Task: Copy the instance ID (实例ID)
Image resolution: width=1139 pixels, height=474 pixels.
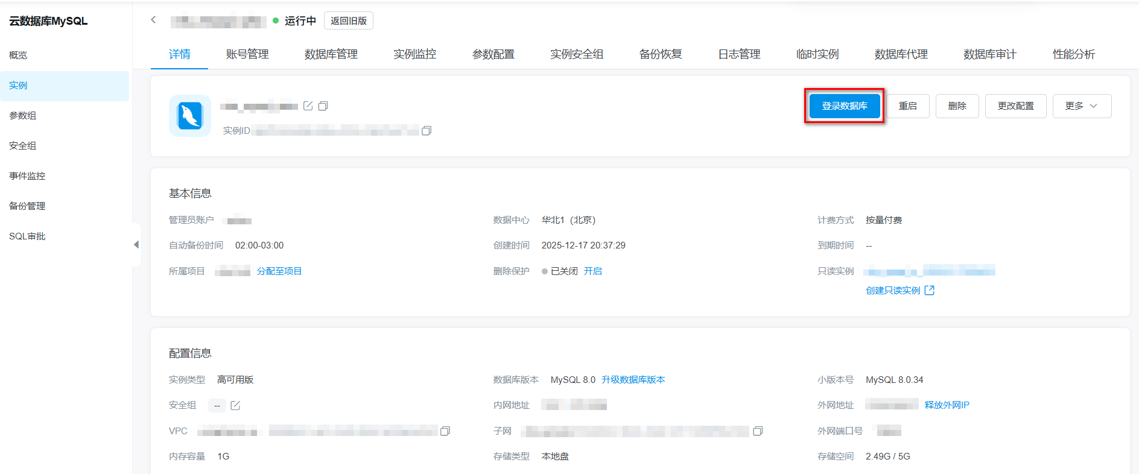Action: (x=427, y=131)
